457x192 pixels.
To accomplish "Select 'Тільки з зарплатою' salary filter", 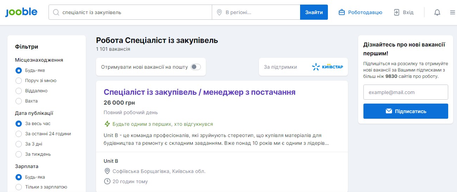I will coord(19,187).
